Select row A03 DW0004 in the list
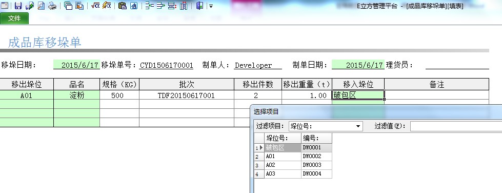 [293, 174]
